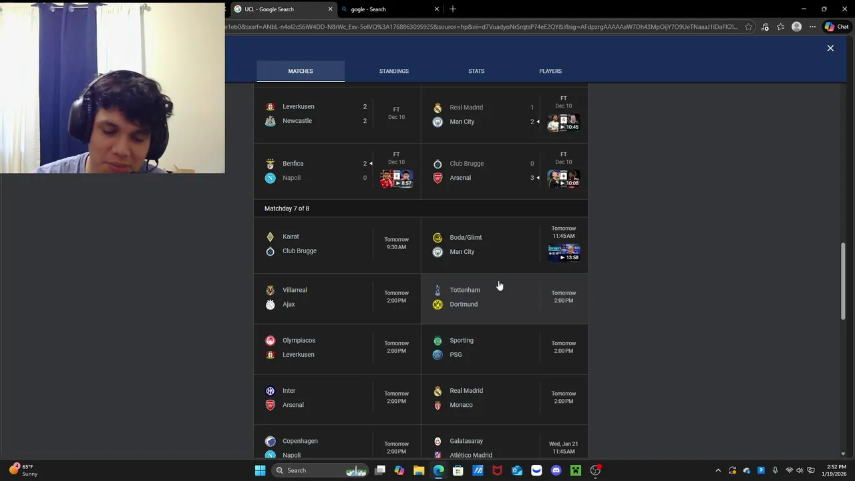Viewport: 855px width, 481px height.
Task: Open the Windows Start menu
Action: tap(260, 470)
